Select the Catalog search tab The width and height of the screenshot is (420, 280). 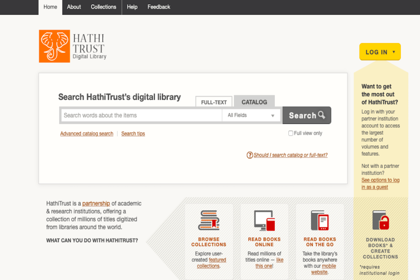tap(254, 102)
